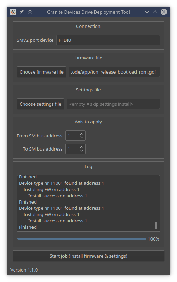Close the Drive Deployment Tool window
The width and height of the screenshot is (177, 282).
pyautogui.click(x=163, y=12)
